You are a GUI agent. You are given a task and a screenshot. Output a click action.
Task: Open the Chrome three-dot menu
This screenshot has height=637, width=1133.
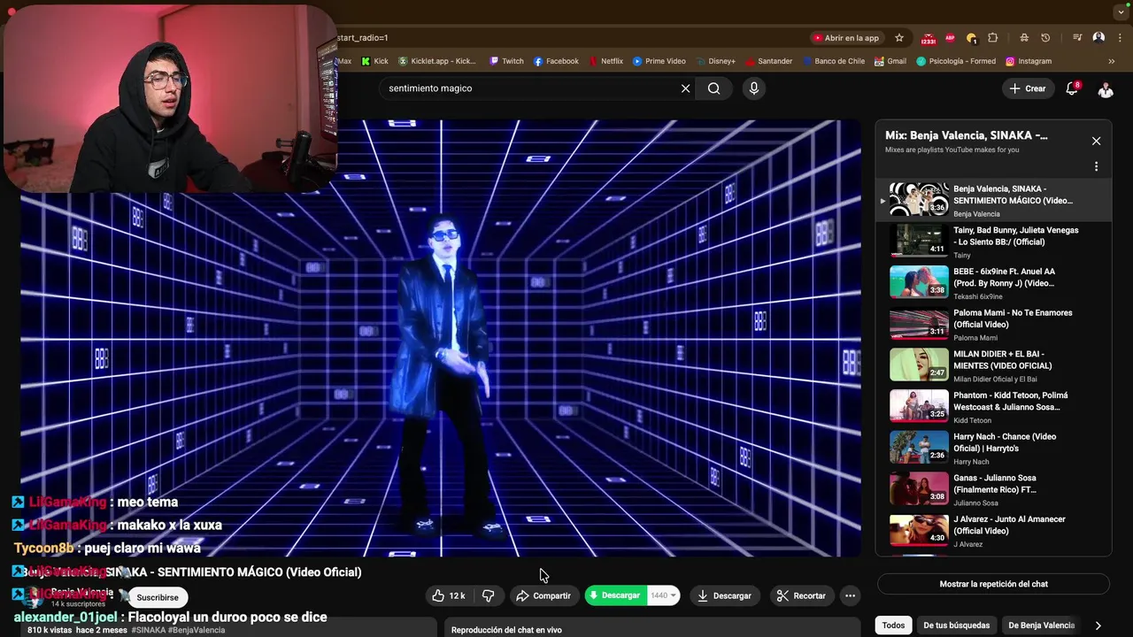point(1120,38)
